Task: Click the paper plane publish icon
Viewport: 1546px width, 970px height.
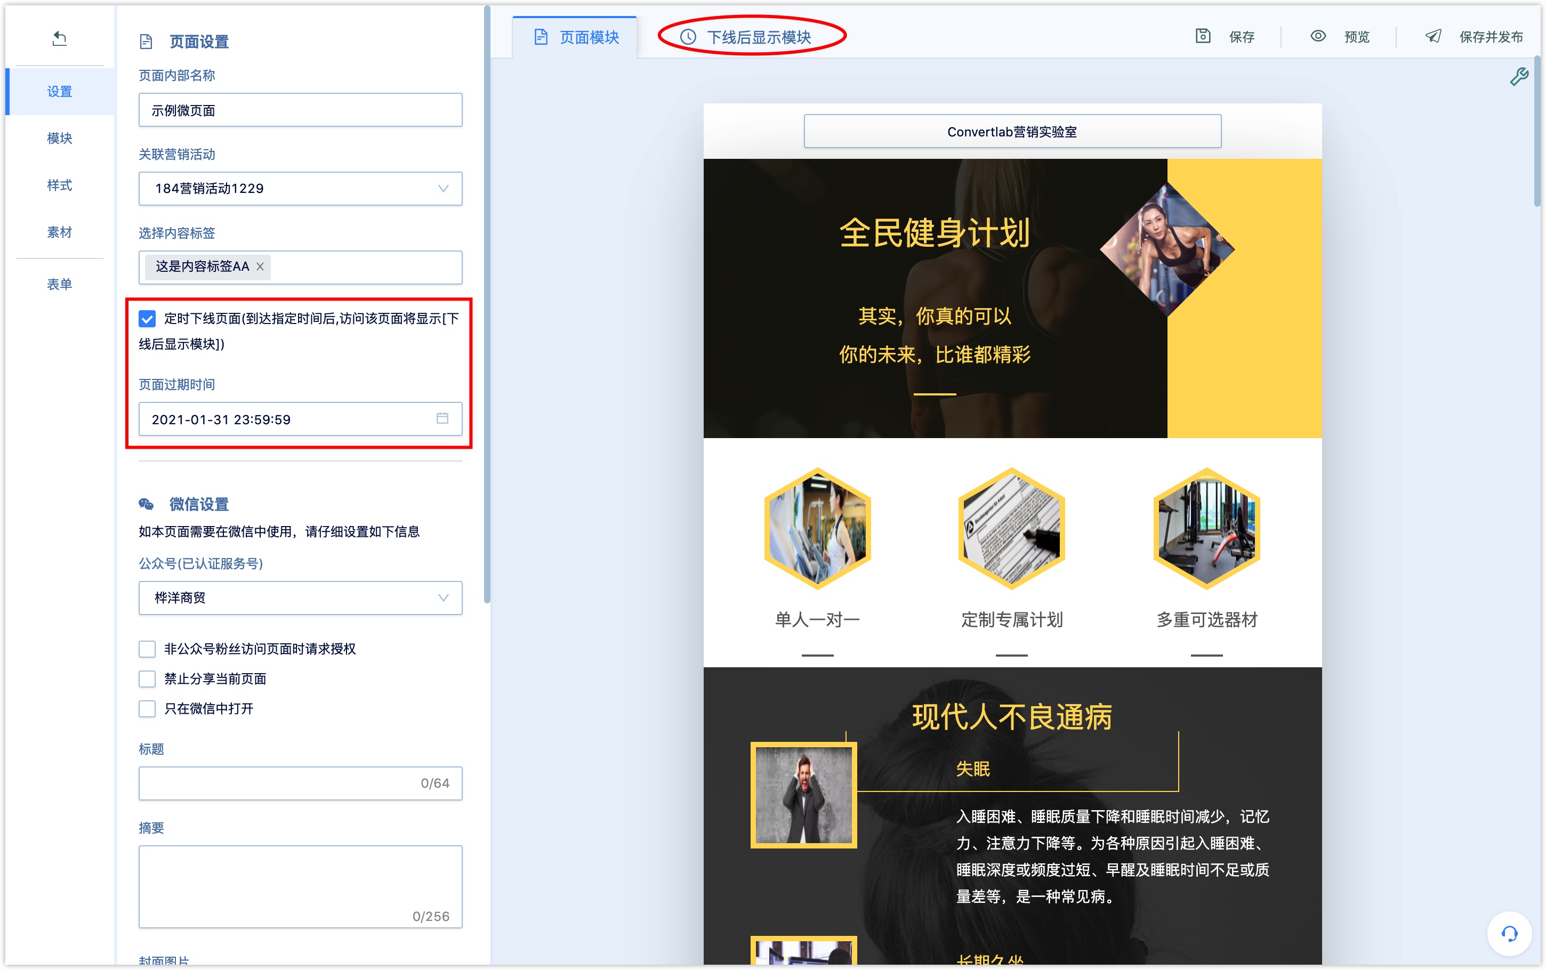Action: pos(1433,37)
